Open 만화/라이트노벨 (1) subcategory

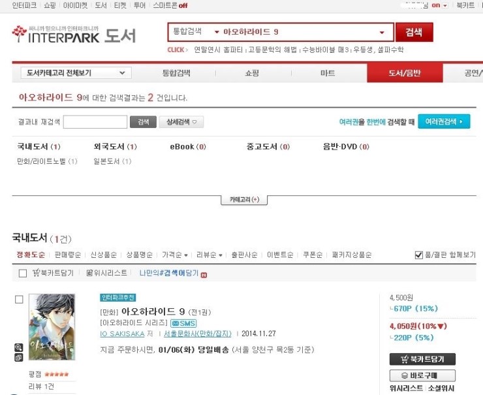click(47, 161)
